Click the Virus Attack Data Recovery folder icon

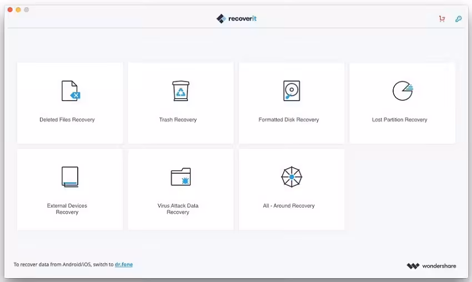coord(180,177)
